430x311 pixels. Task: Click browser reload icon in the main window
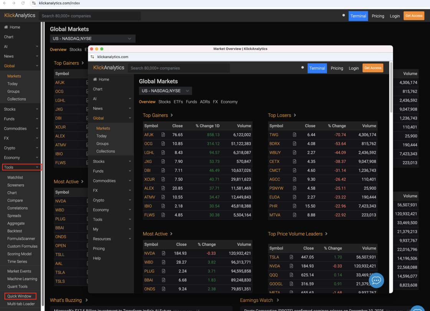pos(23,3)
